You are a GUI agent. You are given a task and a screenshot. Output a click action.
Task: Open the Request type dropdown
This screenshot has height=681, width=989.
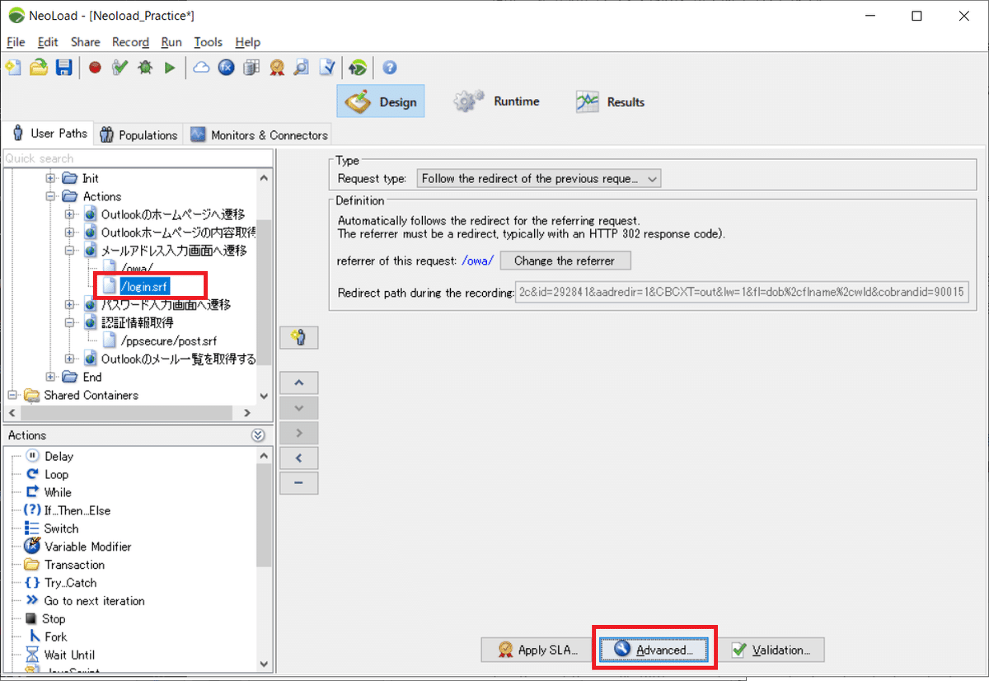539,178
